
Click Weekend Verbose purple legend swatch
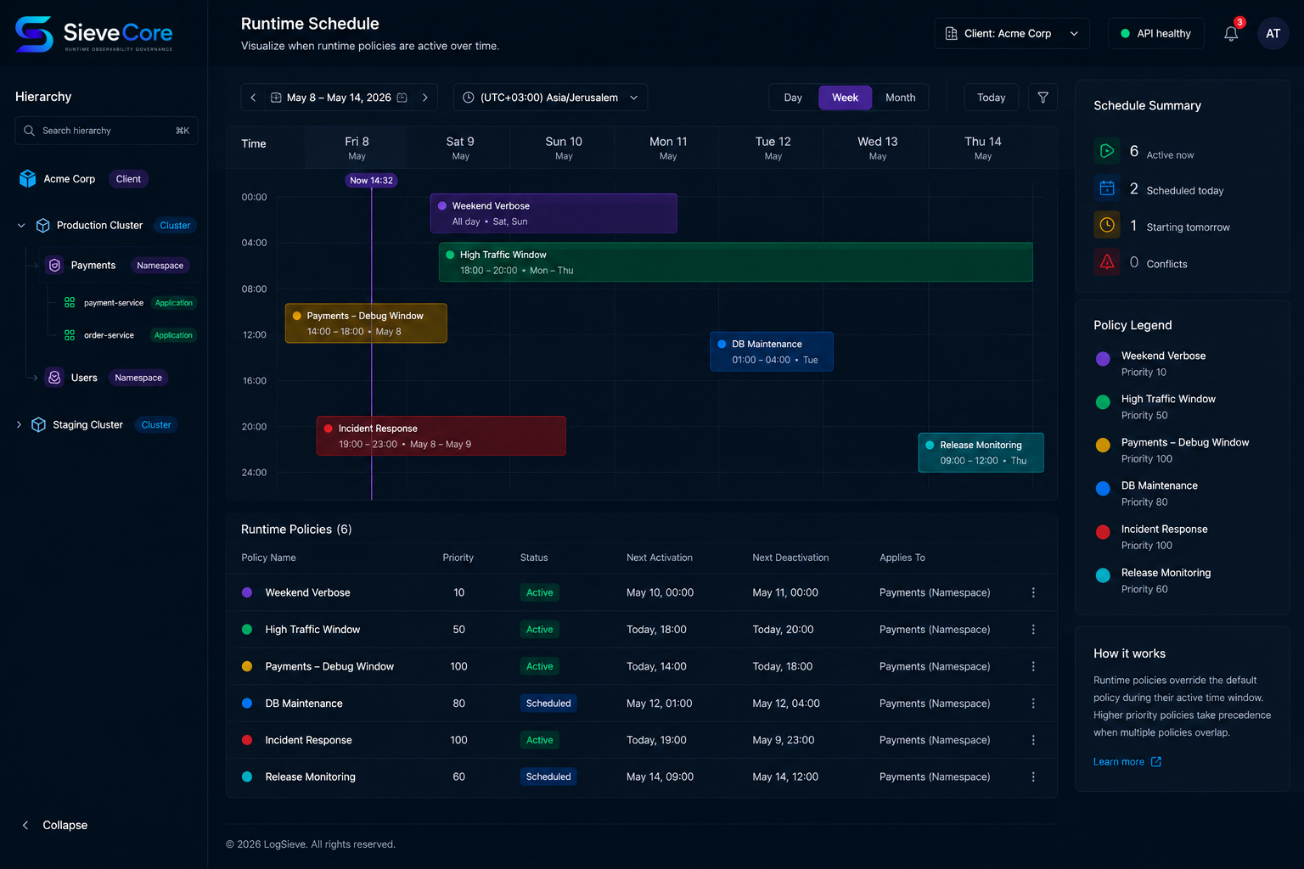(1103, 359)
